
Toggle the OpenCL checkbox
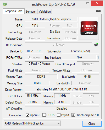(x=27, y=115)
